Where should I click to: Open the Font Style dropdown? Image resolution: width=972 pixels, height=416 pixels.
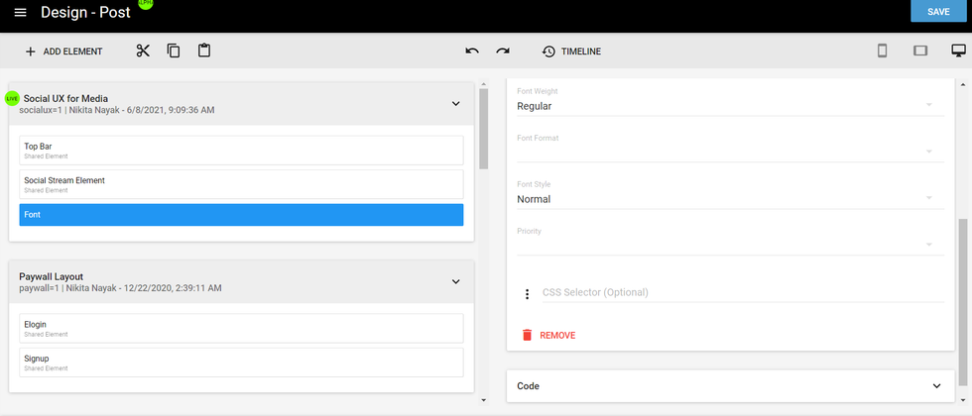[724, 199]
